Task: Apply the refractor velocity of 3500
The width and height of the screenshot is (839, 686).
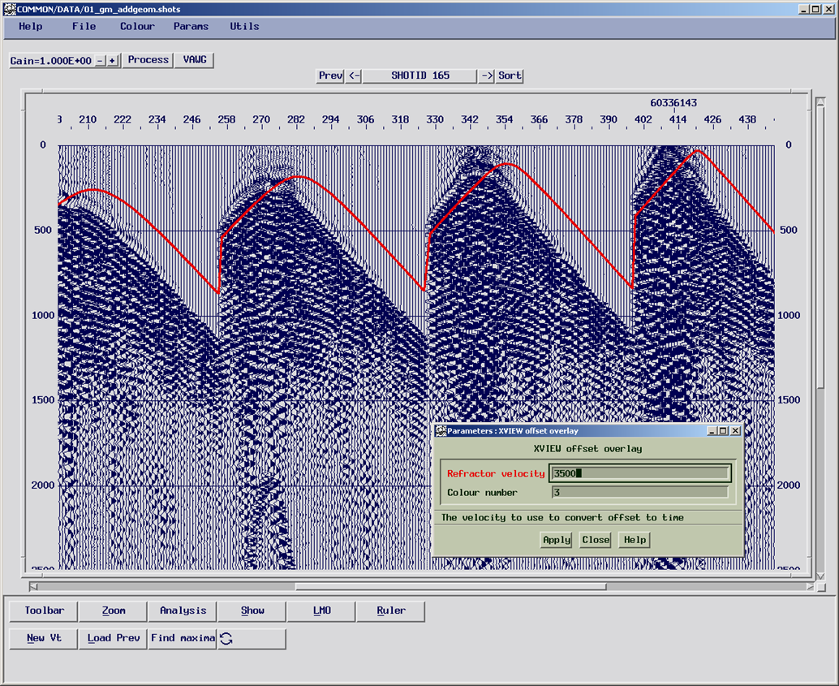Action: (556, 540)
